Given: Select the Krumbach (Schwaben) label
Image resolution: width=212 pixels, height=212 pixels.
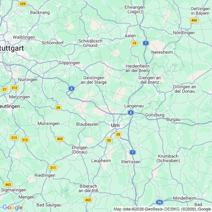Looking at the screenshot, I should (x=168, y=158).
